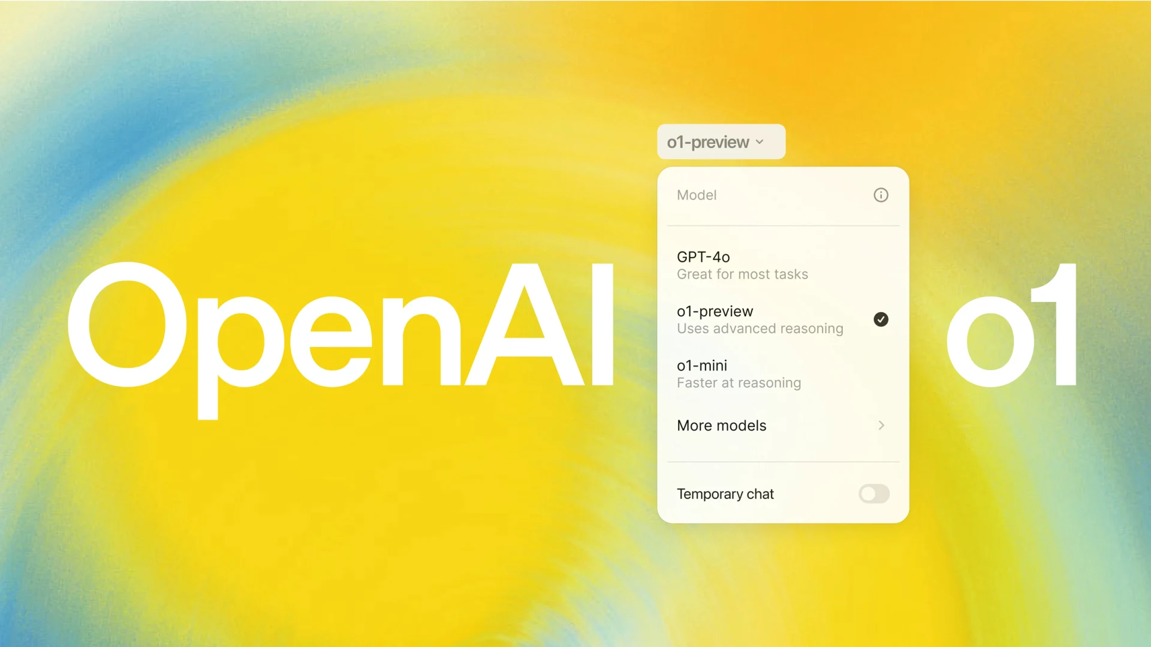1151x647 pixels.
Task: Click the Model label heading
Action: click(695, 195)
